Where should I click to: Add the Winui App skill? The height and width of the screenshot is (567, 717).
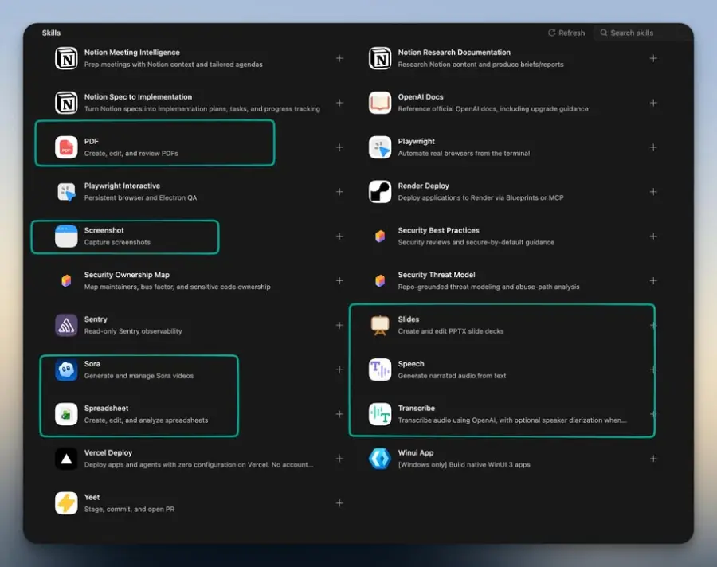[653, 459]
